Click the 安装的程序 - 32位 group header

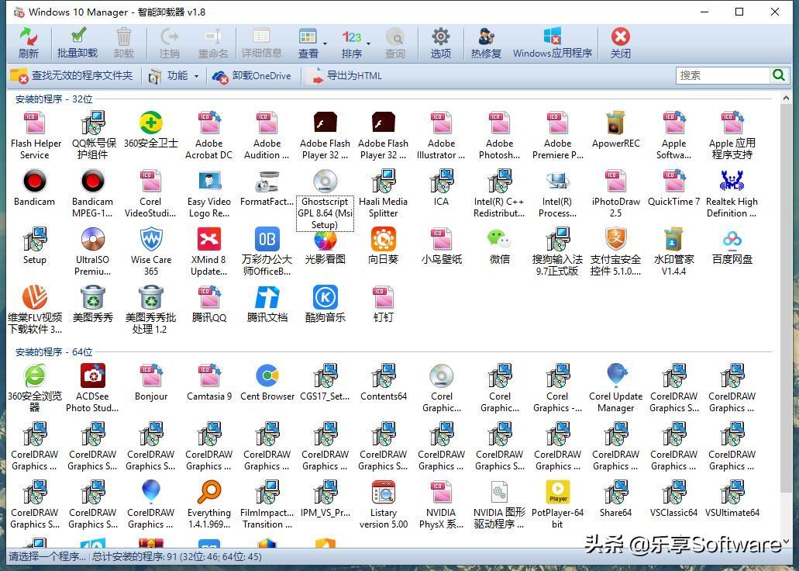coord(54,99)
